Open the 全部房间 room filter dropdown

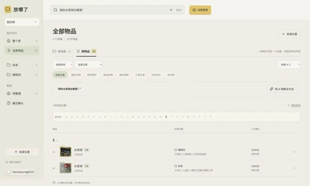pos(63,65)
